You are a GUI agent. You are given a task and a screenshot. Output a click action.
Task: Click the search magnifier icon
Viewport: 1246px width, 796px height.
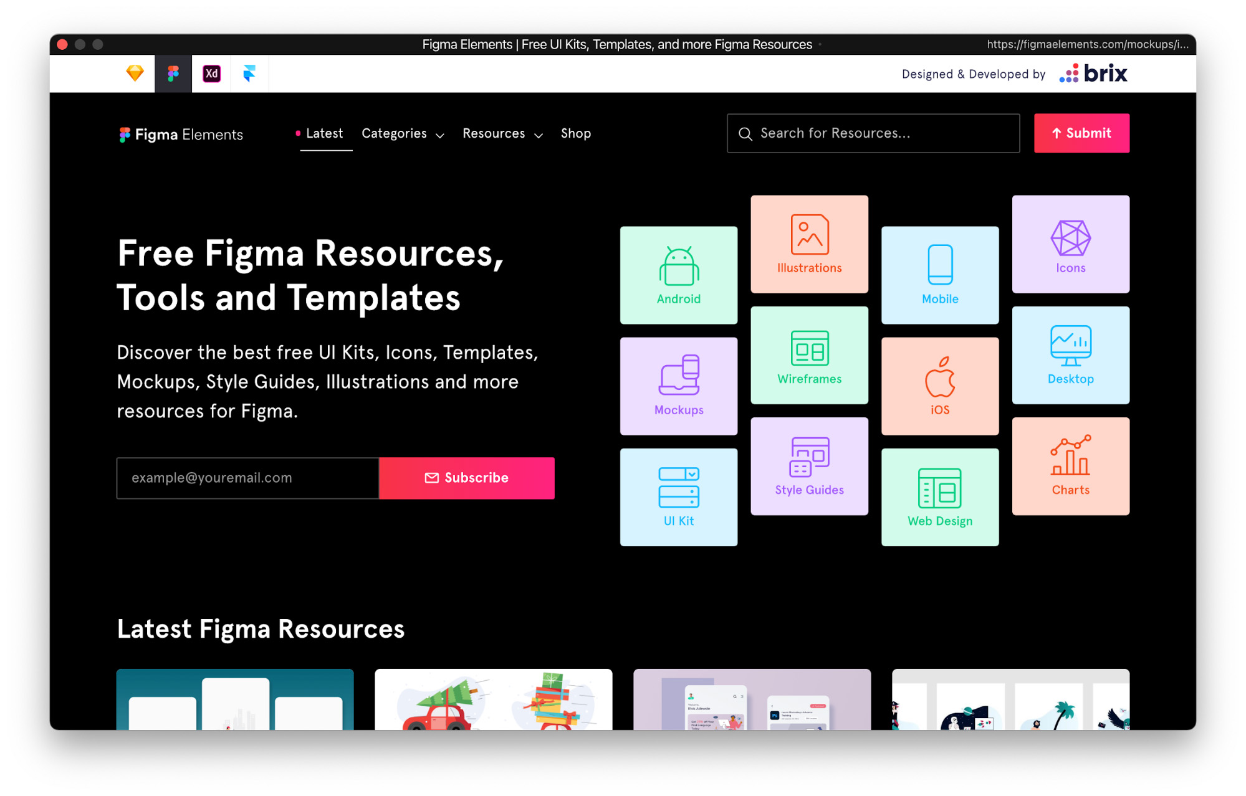[745, 133]
